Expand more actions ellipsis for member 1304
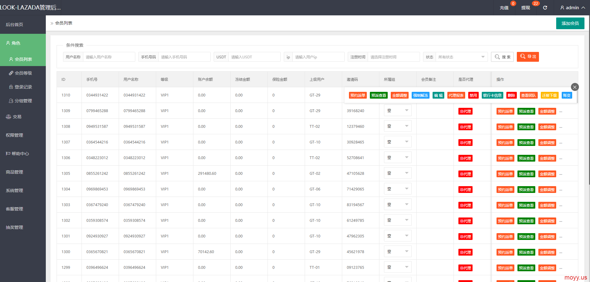The height and width of the screenshot is (282, 590). pyautogui.click(x=561, y=190)
